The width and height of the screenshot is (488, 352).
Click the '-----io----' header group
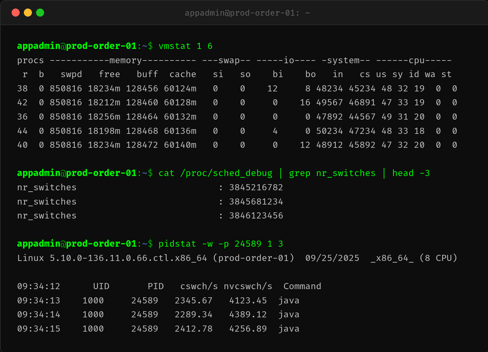click(x=286, y=60)
